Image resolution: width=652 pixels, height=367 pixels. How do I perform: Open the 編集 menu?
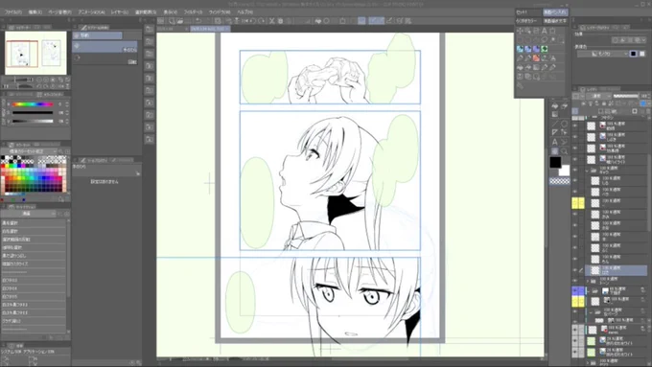pyautogui.click(x=35, y=12)
